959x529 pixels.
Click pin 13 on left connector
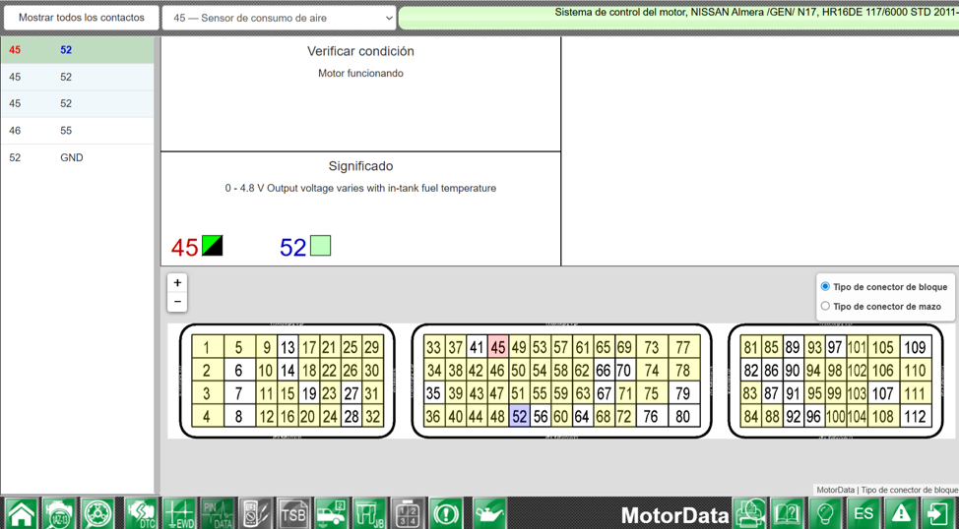click(x=288, y=347)
